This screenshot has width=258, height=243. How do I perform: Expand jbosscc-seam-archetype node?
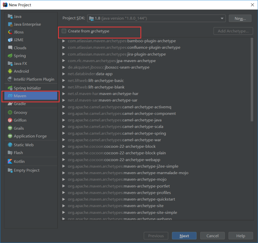point(64,67)
